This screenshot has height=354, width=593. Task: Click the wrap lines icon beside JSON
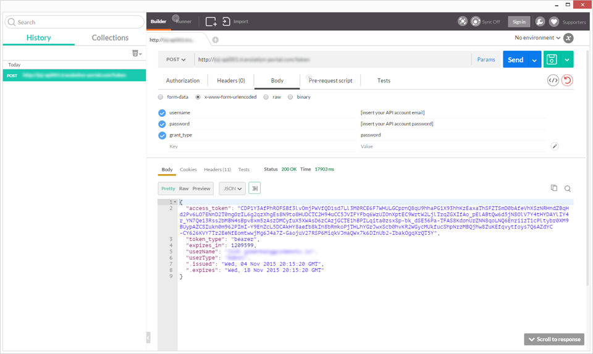[x=254, y=188]
